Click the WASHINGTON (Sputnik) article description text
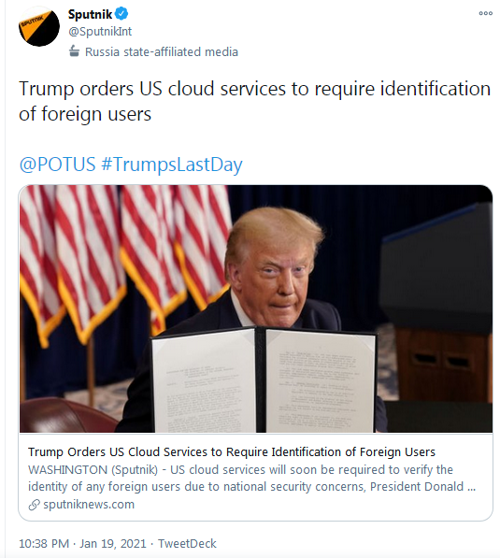The image size is (500, 558). point(252,478)
